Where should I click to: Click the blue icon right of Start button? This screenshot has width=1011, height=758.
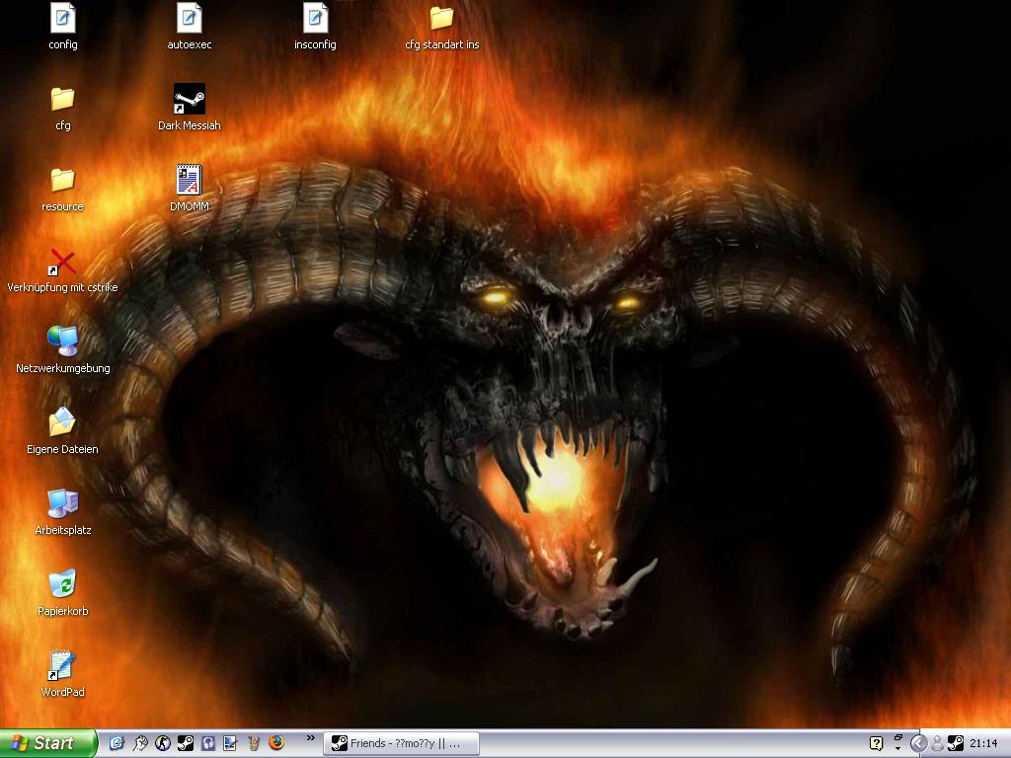pyautogui.click(x=117, y=743)
